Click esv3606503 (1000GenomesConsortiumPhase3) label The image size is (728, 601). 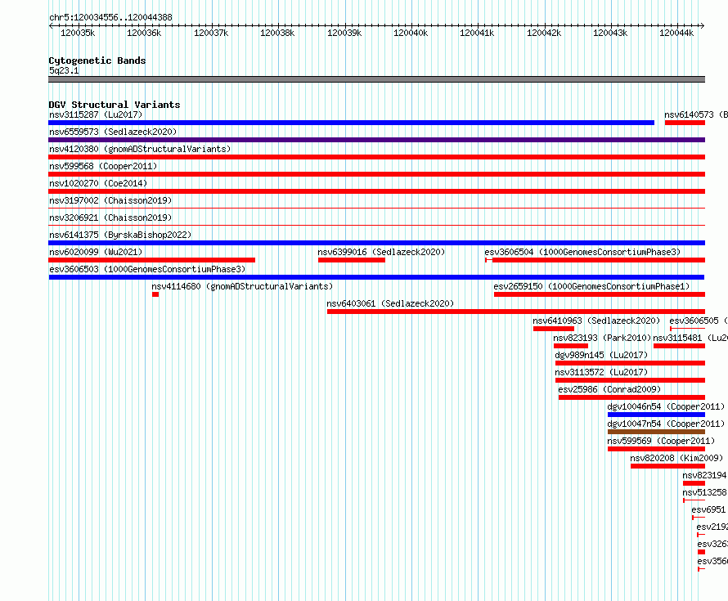click(147, 269)
